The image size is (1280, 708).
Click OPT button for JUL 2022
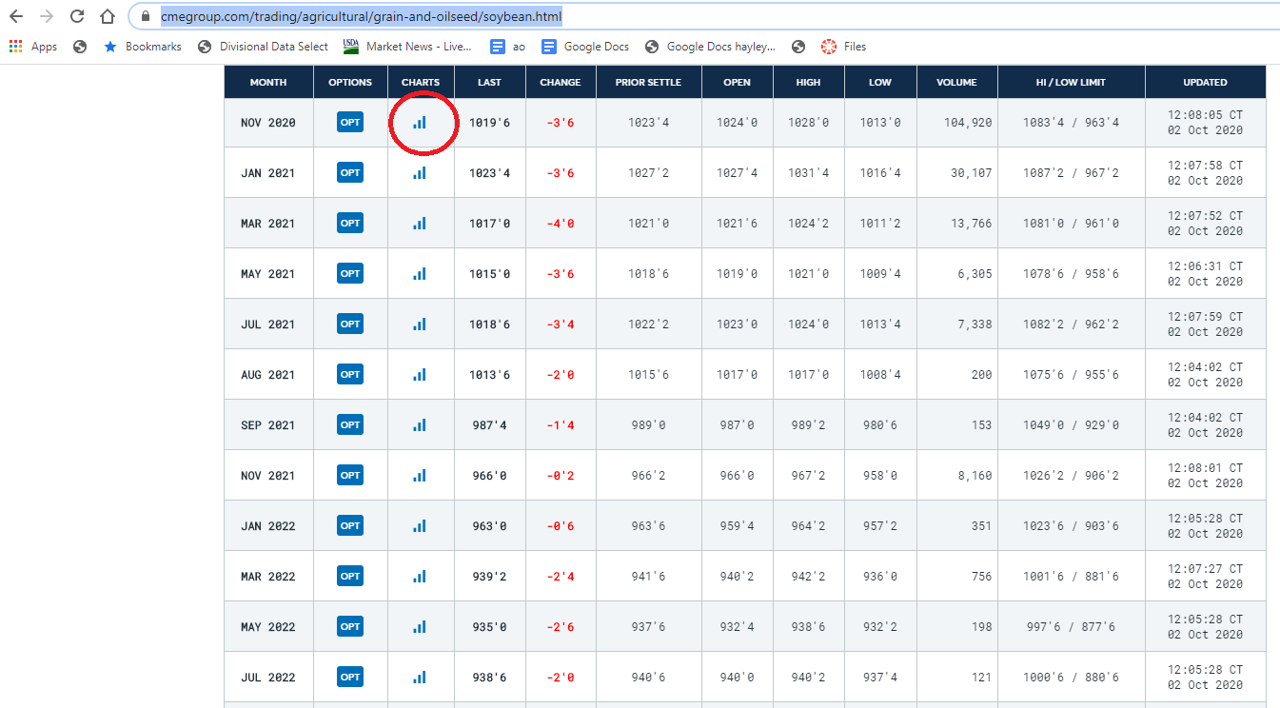click(x=350, y=677)
